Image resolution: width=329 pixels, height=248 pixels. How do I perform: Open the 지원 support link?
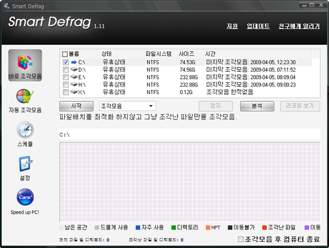(x=232, y=26)
